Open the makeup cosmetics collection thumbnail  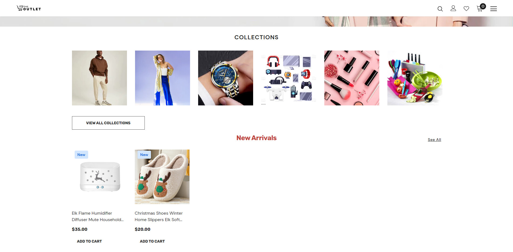coord(352,78)
